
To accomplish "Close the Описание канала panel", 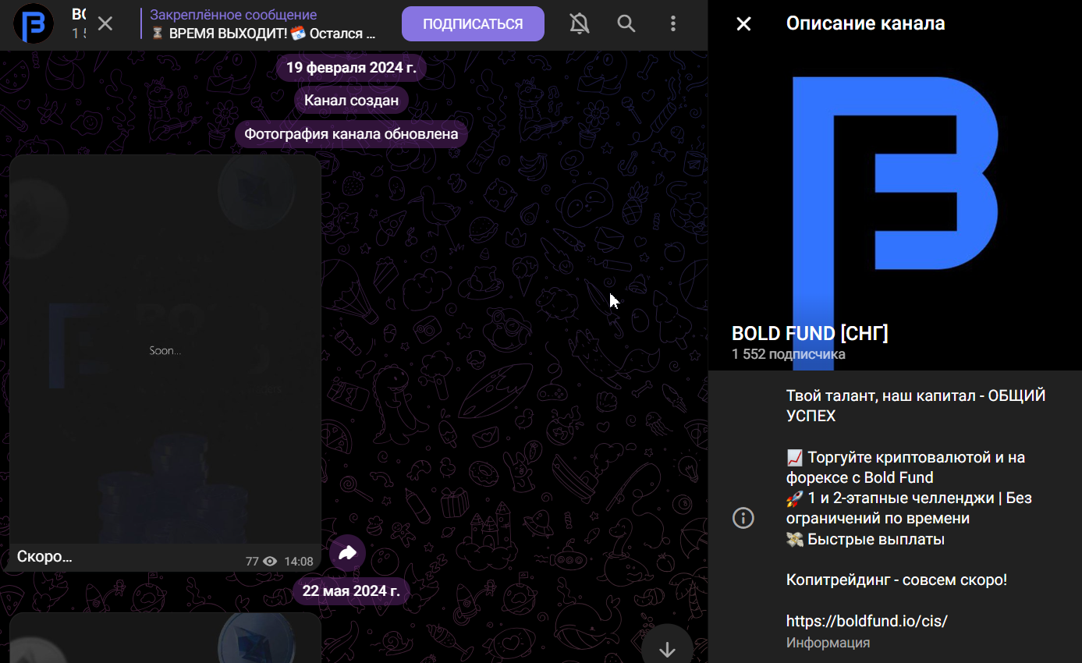I will [743, 23].
